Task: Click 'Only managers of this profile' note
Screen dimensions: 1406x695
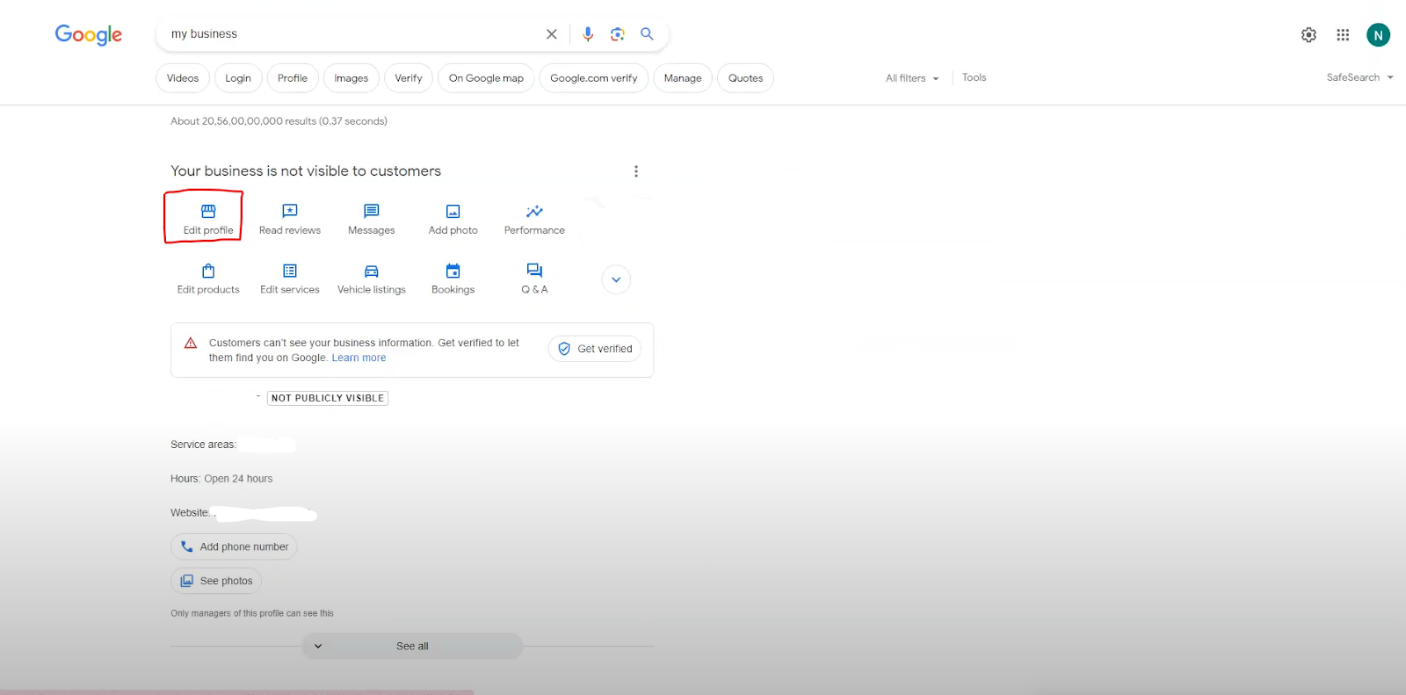Action: coord(252,613)
